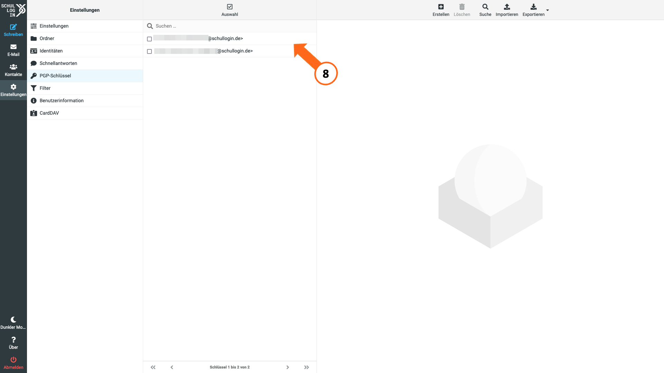Expand the Exportieren dropdown arrow
This screenshot has width=664, height=373.
pos(547,10)
